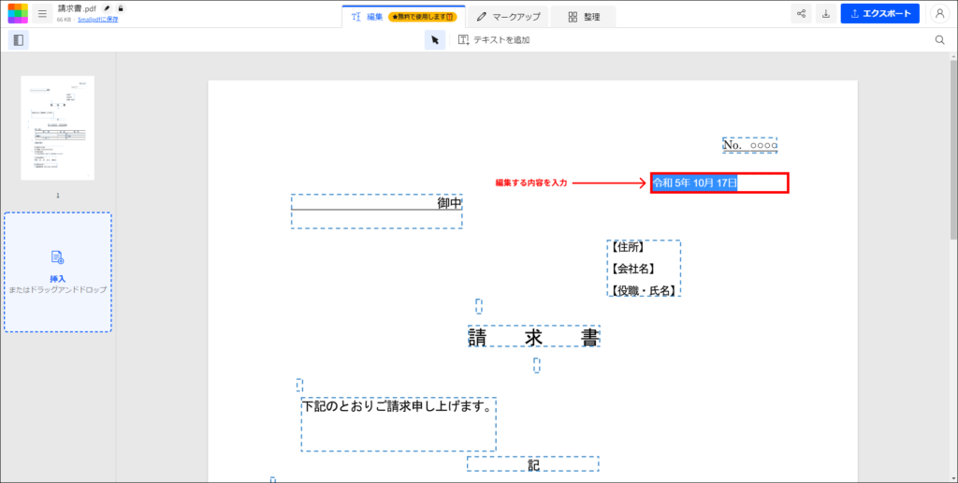The image size is (958, 483).
Task: Click the 下記のとおりご請求申し上げます。 text
Action: pyautogui.click(x=398, y=406)
